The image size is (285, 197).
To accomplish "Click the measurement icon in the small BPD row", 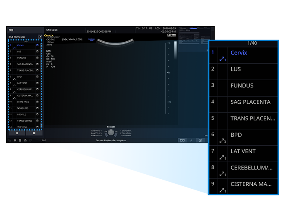I will coord(14,79).
